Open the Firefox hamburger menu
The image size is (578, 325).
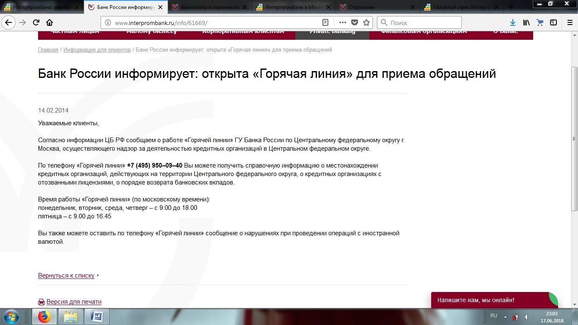[570, 23]
